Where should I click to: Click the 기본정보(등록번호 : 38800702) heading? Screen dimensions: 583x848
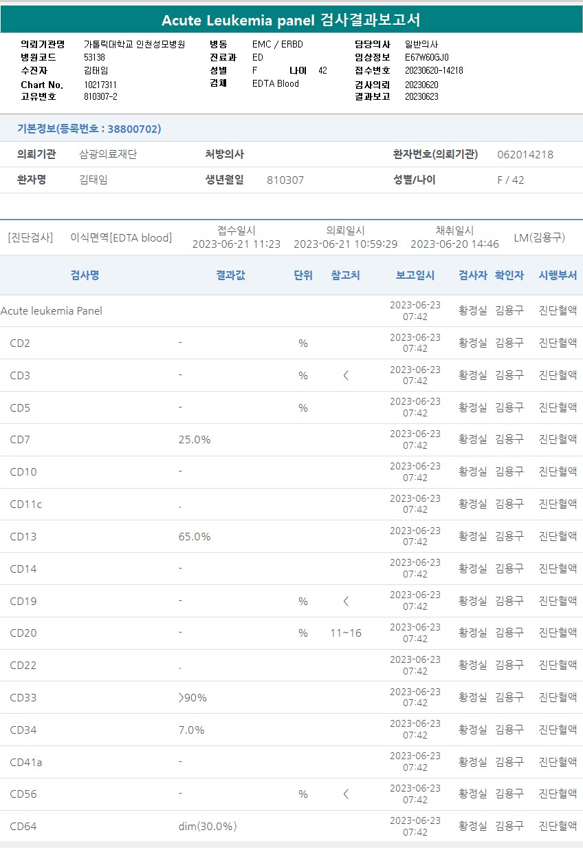(x=89, y=129)
